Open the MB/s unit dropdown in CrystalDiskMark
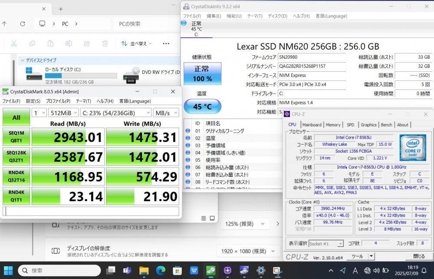Viewport: 434px width, 279px height. 166,113
